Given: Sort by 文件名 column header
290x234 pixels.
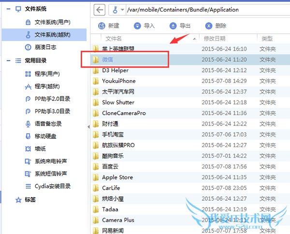Looking at the screenshot, I should point(150,39).
